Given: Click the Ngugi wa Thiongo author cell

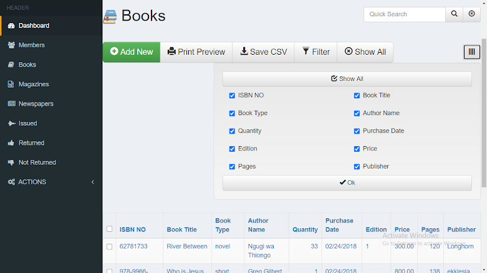Looking at the screenshot, I should click(261, 251).
